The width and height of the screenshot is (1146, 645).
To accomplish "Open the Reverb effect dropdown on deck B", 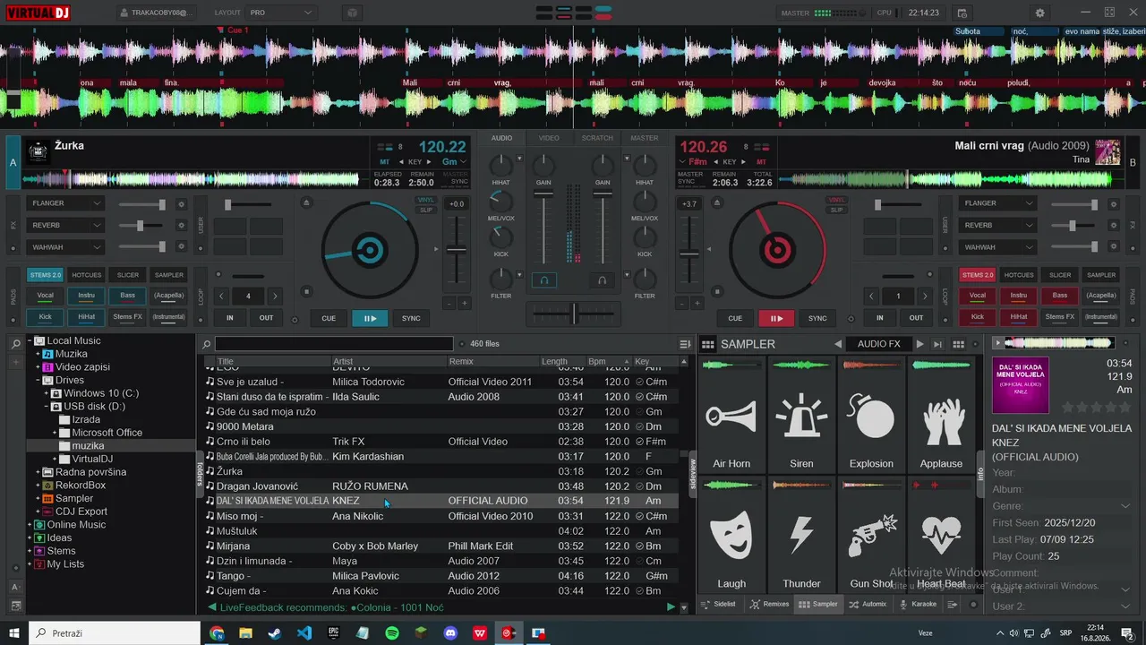I will click(997, 226).
